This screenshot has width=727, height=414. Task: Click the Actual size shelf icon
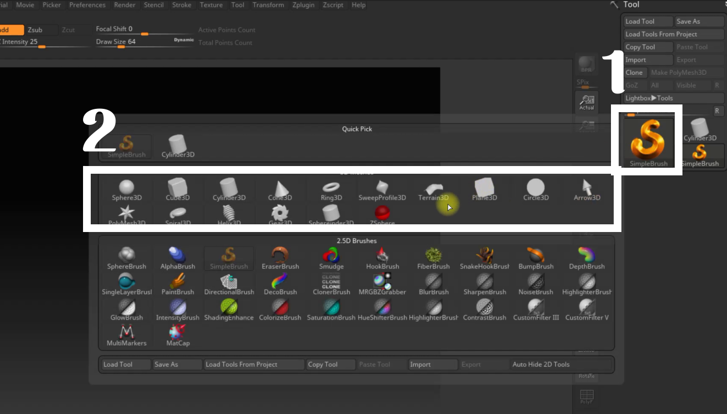coord(587,102)
